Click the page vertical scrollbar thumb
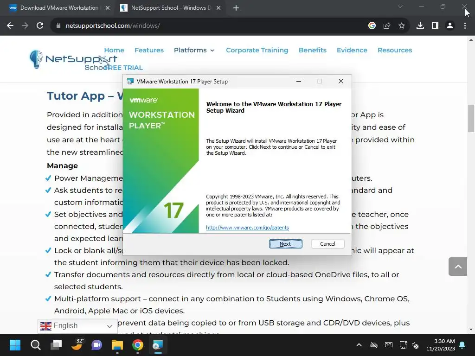Image resolution: width=475 pixels, height=356 pixels. coord(471,118)
